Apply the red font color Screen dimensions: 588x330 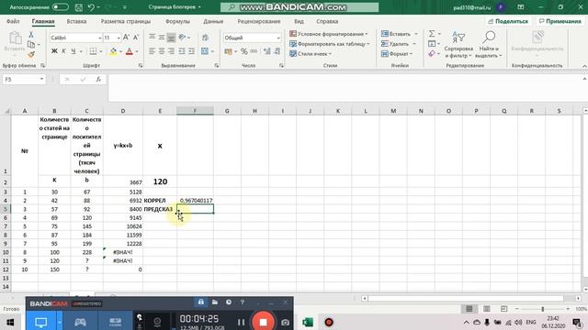click(130, 51)
